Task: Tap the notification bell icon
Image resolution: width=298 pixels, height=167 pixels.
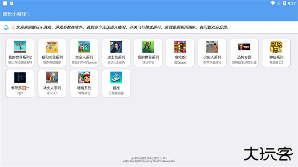Action: point(6,27)
